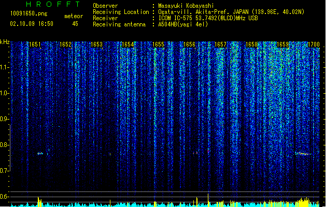Click the meteor count 45
Viewport: 326px width, 207px height.
pyautogui.click(x=75, y=24)
